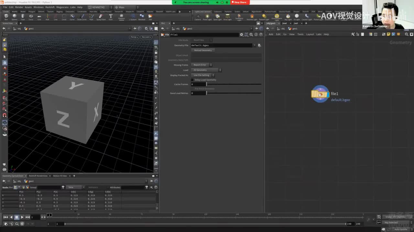Image resolution: width=414 pixels, height=232 pixels.
Task: Open info icon in parameter pane
Action: [256, 34]
